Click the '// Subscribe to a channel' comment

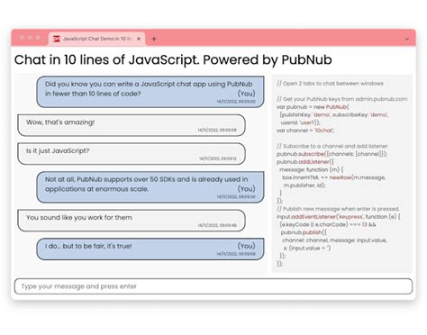click(x=332, y=146)
